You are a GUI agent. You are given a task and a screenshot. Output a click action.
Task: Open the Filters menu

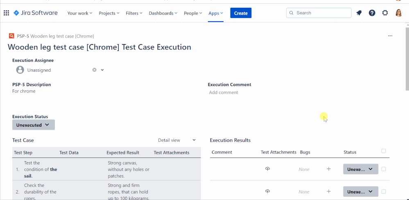134,13
